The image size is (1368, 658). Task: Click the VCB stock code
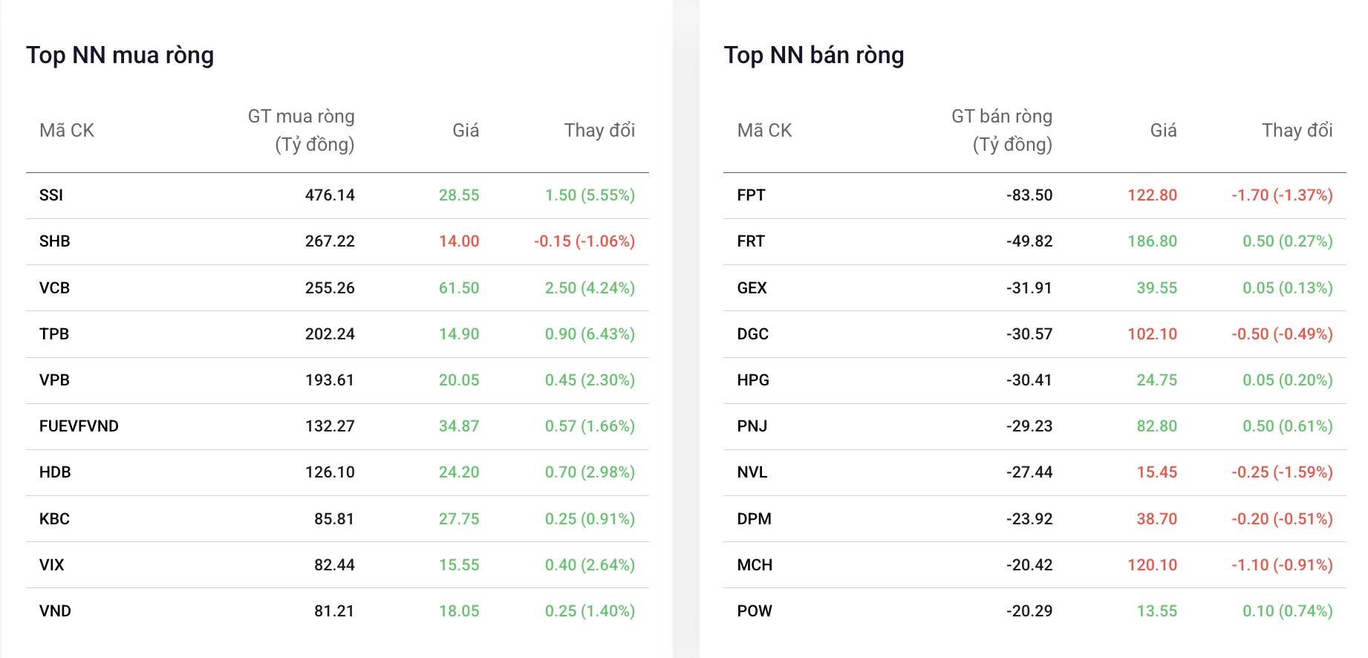[54, 288]
